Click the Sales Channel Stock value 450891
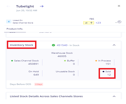The width and height of the screenshot is (126, 104). pyautogui.click(x=33, y=64)
